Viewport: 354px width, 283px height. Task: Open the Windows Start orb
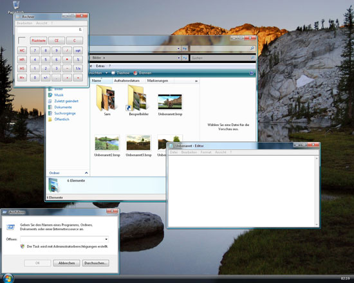point(8,278)
